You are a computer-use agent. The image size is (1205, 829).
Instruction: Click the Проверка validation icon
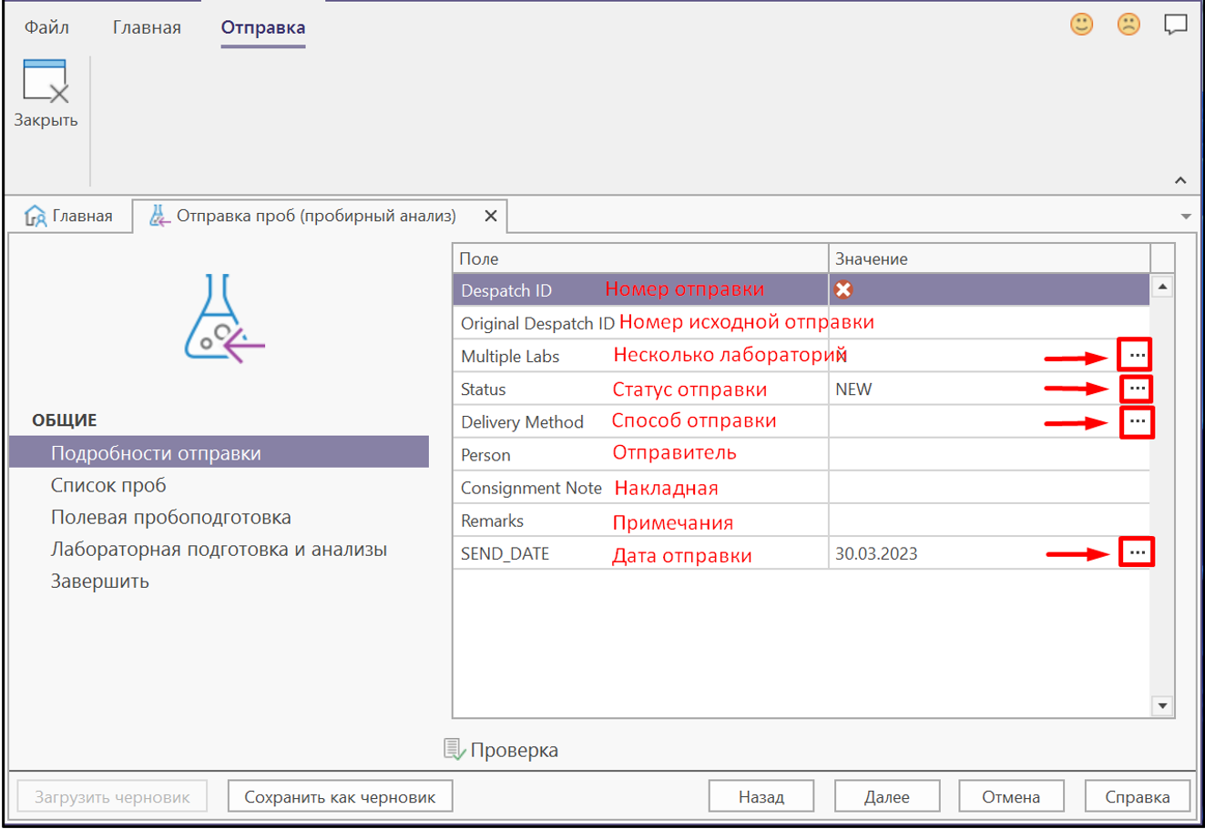[454, 749]
